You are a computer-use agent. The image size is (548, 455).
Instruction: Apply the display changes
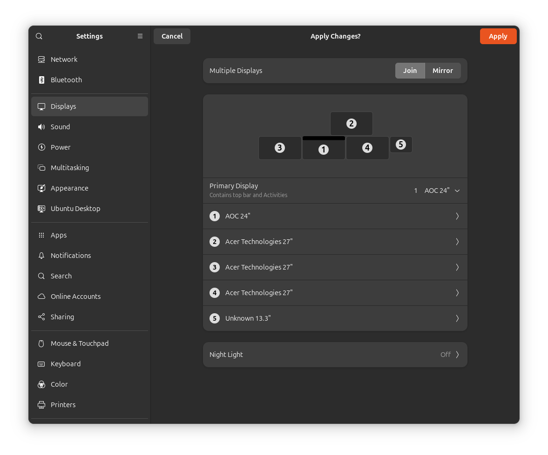tap(498, 36)
